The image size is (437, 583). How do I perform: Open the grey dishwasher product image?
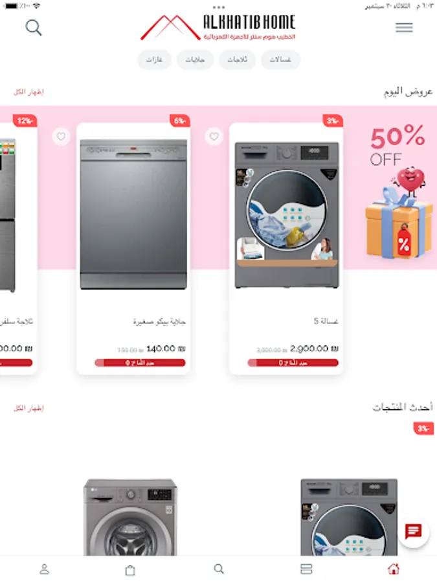133,214
